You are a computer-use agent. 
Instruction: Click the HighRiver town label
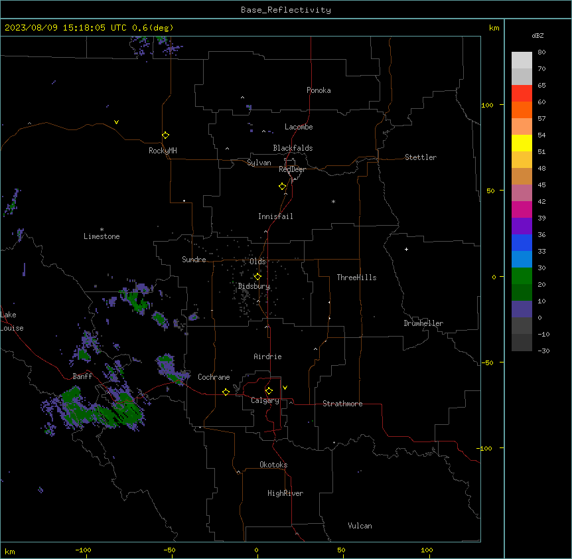coord(285,493)
